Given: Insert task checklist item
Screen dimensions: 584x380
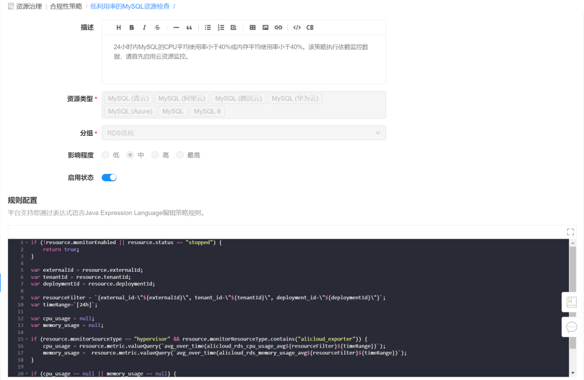Looking at the screenshot, I should pyautogui.click(x=234, y=28).
